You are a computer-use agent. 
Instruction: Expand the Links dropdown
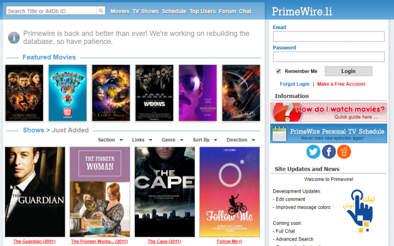[x=142, y=140]
